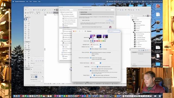Choose the graphite accent color
This screenshot has width=174, height=98.
pos(105,41)
